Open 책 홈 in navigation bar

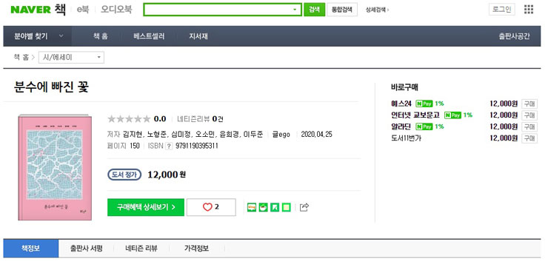pyautogui.click(x=100, y=36)
